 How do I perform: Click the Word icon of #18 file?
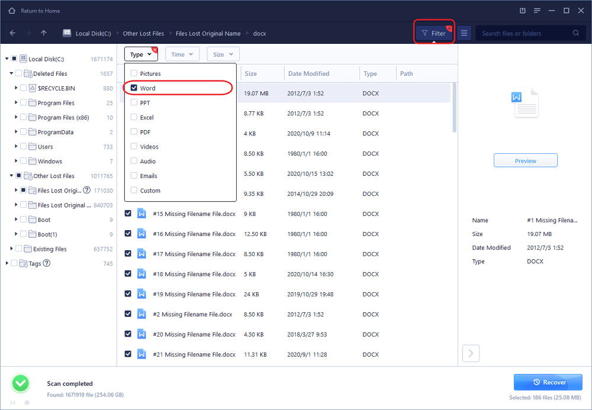pyautogui.click(x=141, y=274)
